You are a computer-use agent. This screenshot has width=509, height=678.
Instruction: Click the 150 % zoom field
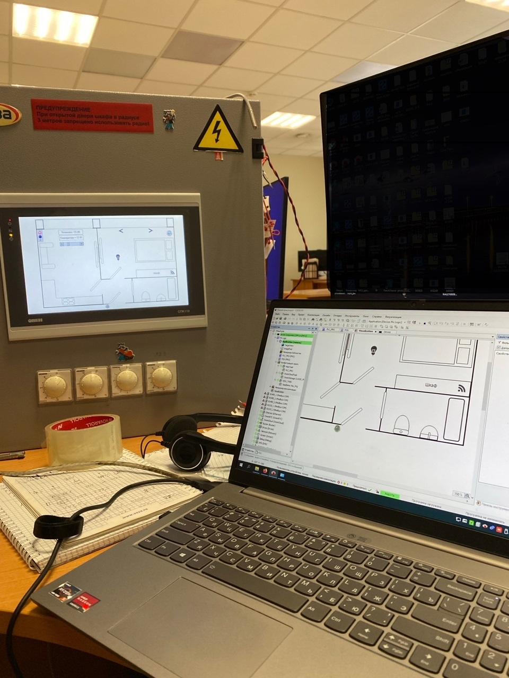pos(458,494)
